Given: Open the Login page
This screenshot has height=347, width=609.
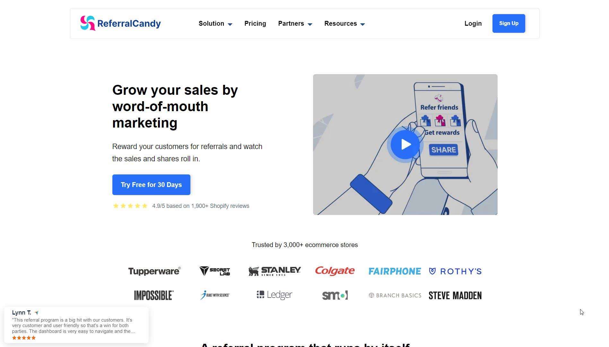Looking at the screenshot, I should [473, 23].
